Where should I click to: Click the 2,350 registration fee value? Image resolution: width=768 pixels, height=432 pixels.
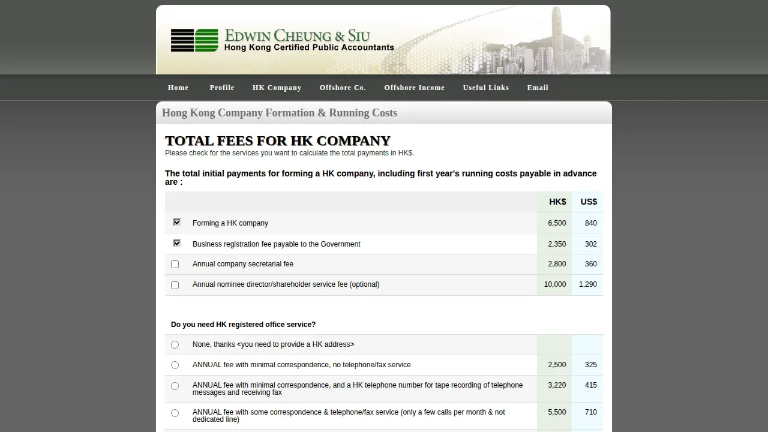557,244
